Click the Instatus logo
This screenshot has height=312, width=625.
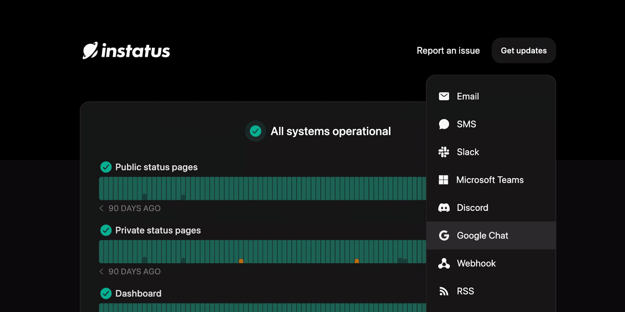click(x=126, y=51)
